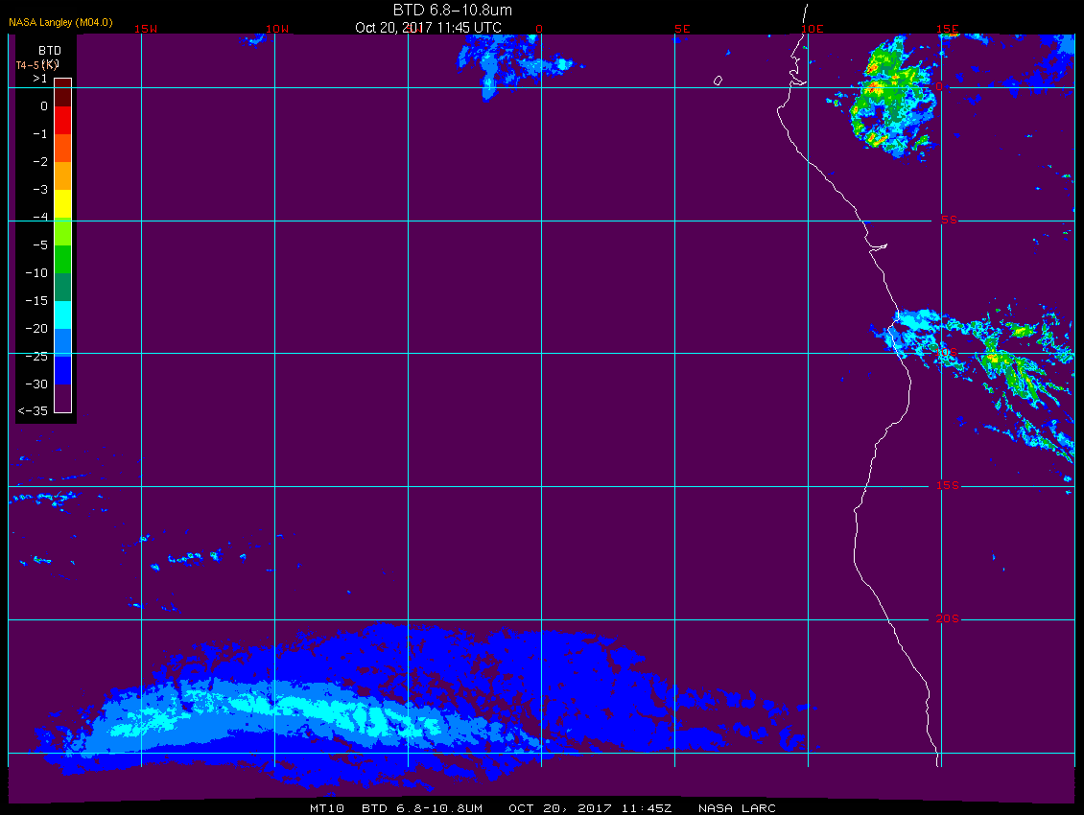The image size is (1084, 815).
Task: Pick the medium green swatch between -5 and -10
Action: pyautogui.click(x=63, y=259)
